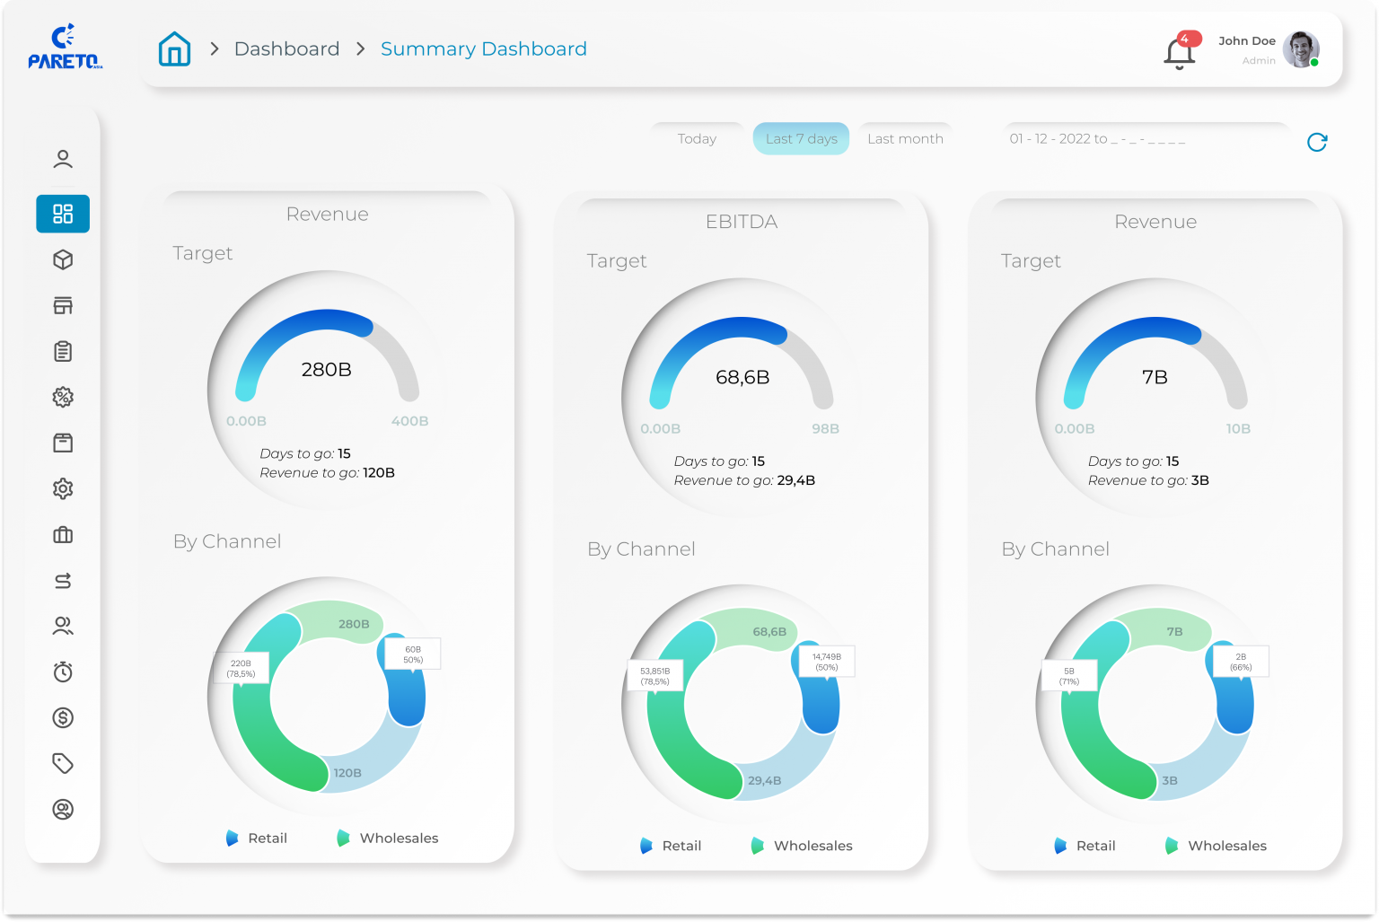Click the EBITDA card title
This screenshot has height=922, width=1379.
point(742,222)
